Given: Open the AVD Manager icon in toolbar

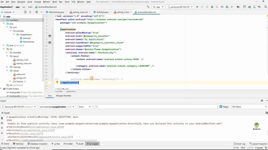Looking at the screenshot, I should click(x=254, y=7).
